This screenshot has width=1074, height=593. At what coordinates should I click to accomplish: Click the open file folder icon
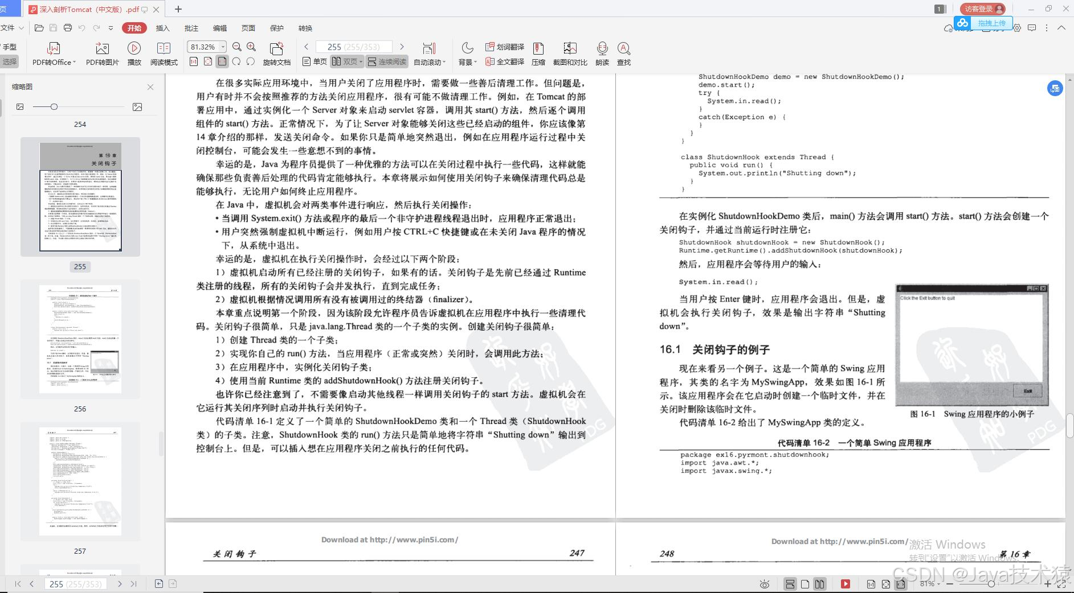pyautogui.click(x=39, y=28)
